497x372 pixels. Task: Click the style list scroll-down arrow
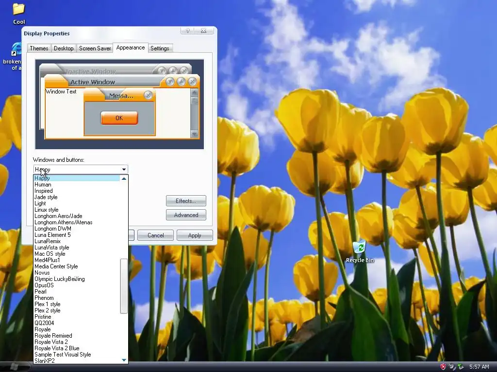coord(124,360)
